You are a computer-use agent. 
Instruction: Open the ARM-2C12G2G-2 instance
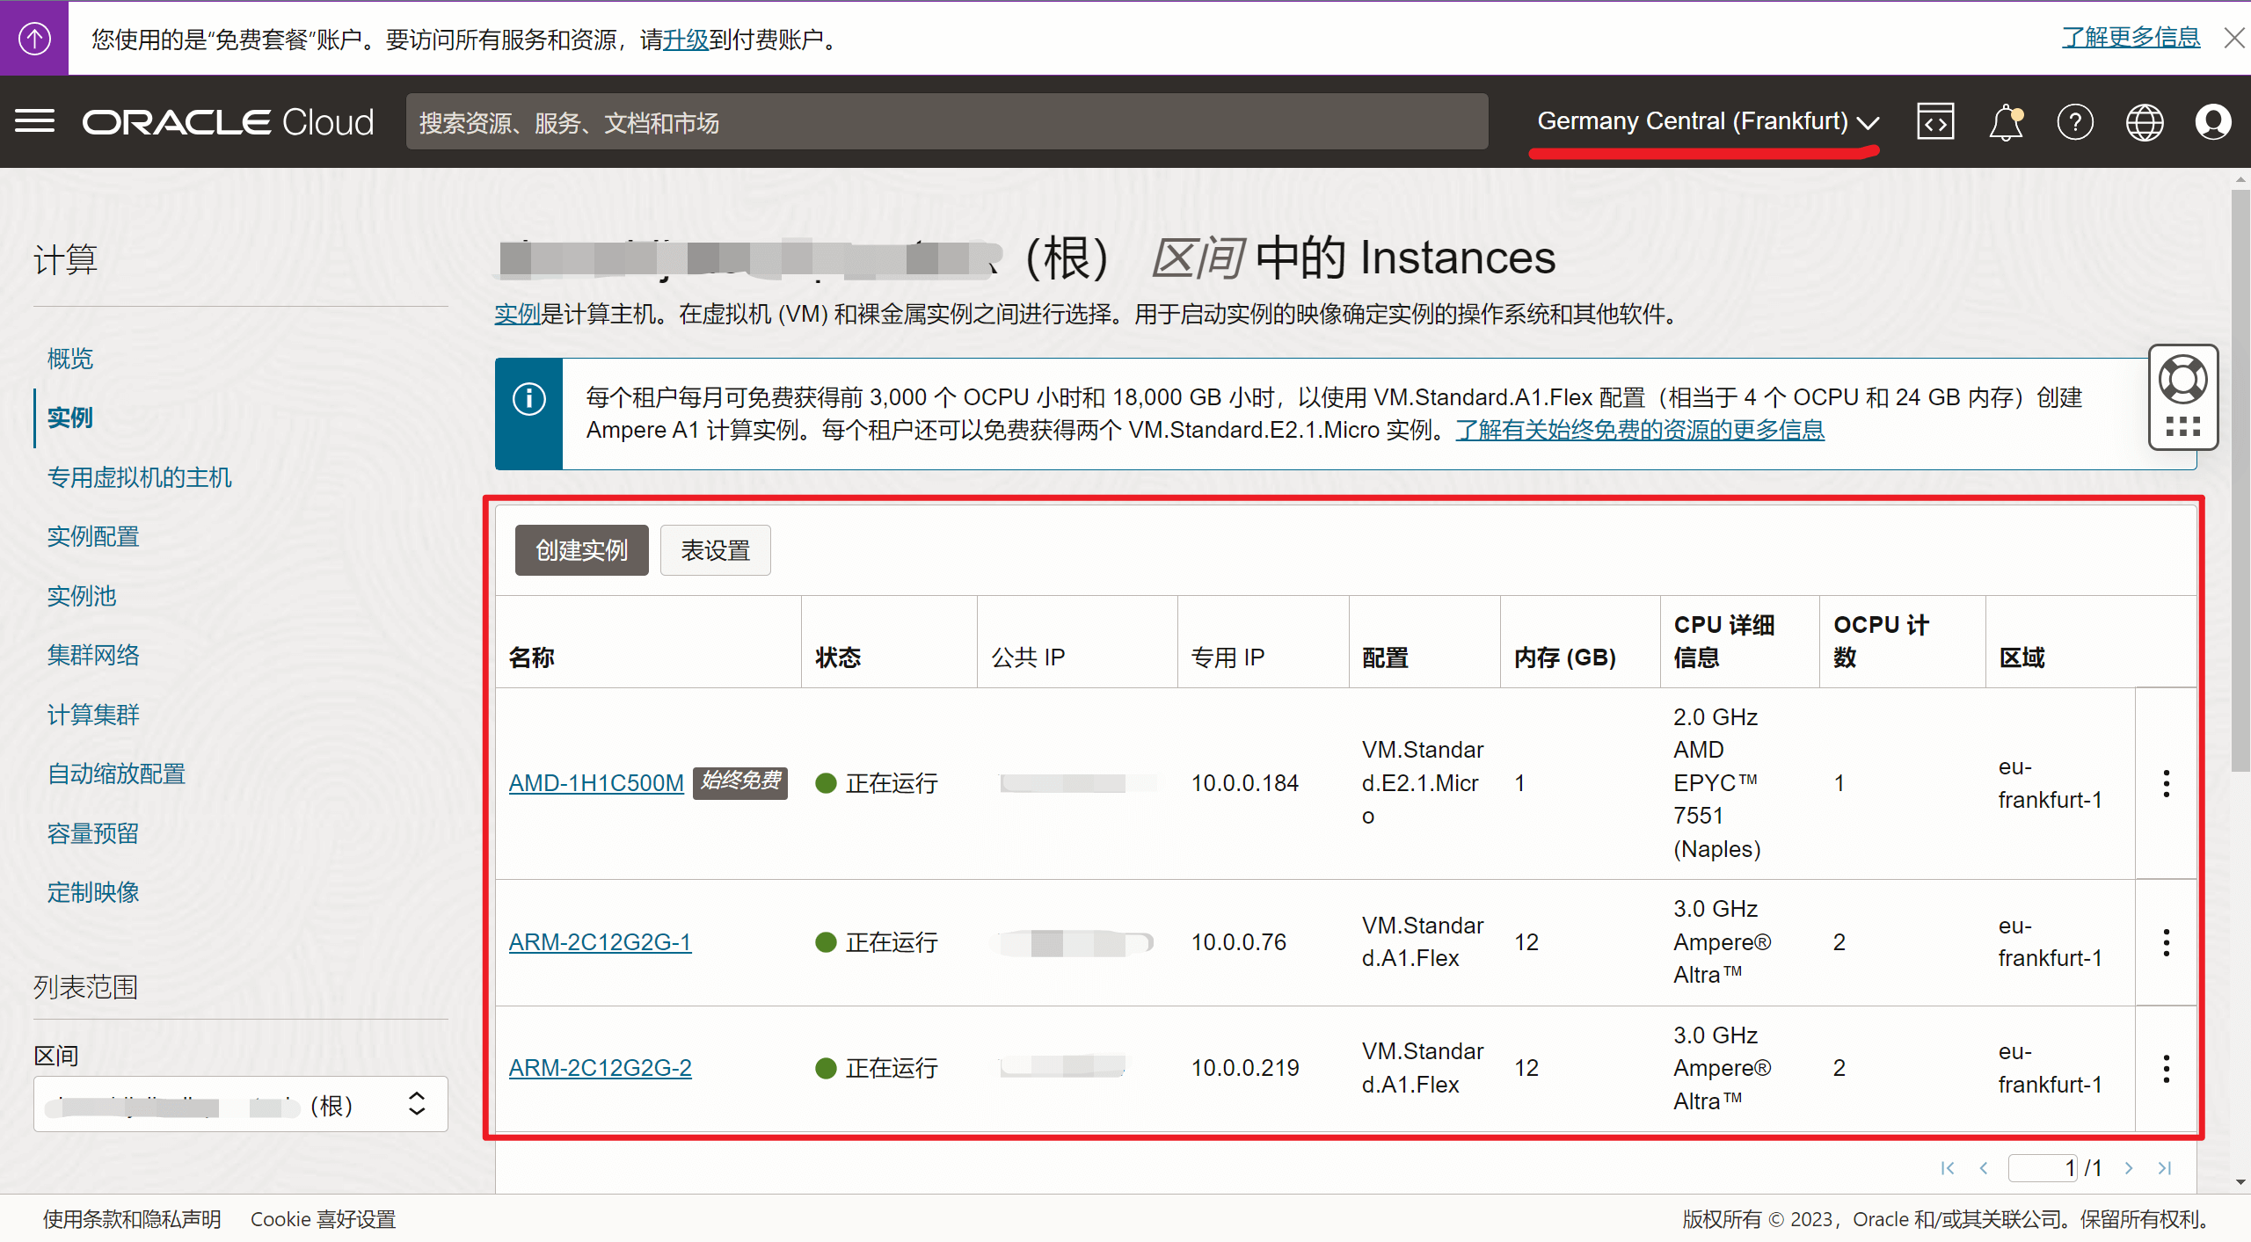pyautogui.click(x=600, y=1068)
